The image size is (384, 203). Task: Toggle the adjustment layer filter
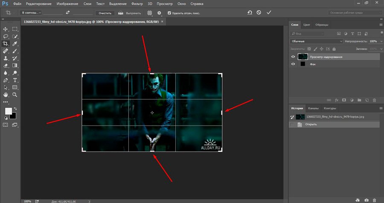coord(346,34)
